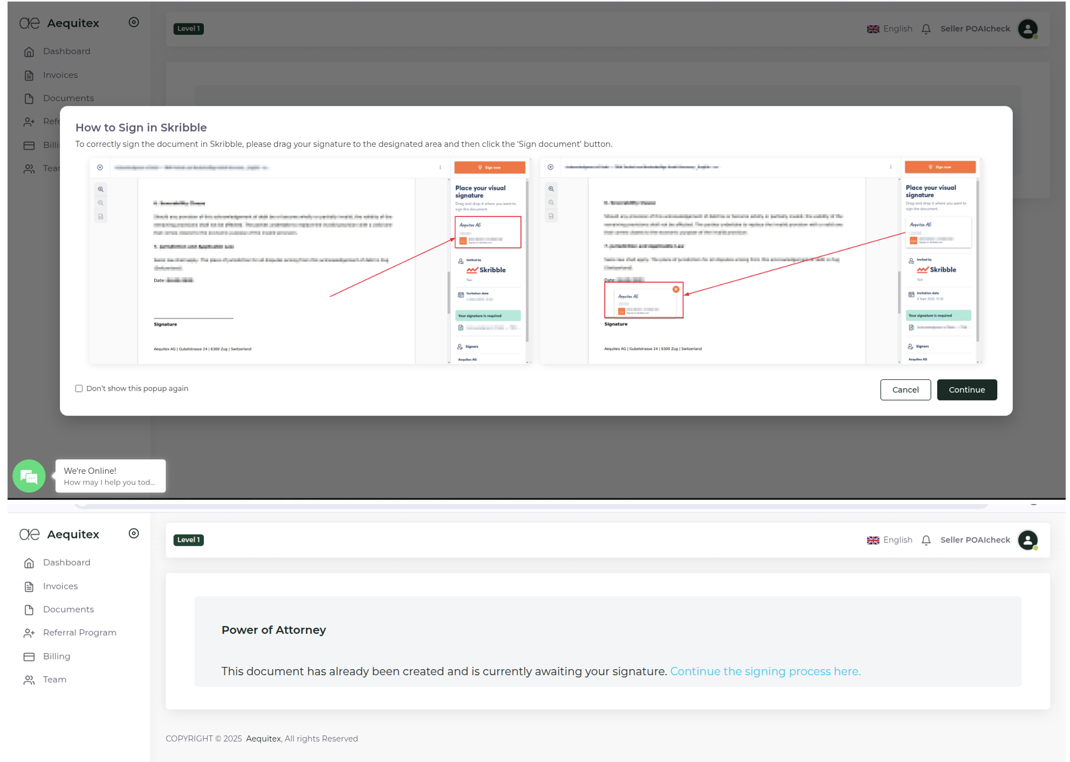Follow the "Continue the signing process here" link
The height and width of the screenshot is (762, 1070).
click(x=765, y=671)
